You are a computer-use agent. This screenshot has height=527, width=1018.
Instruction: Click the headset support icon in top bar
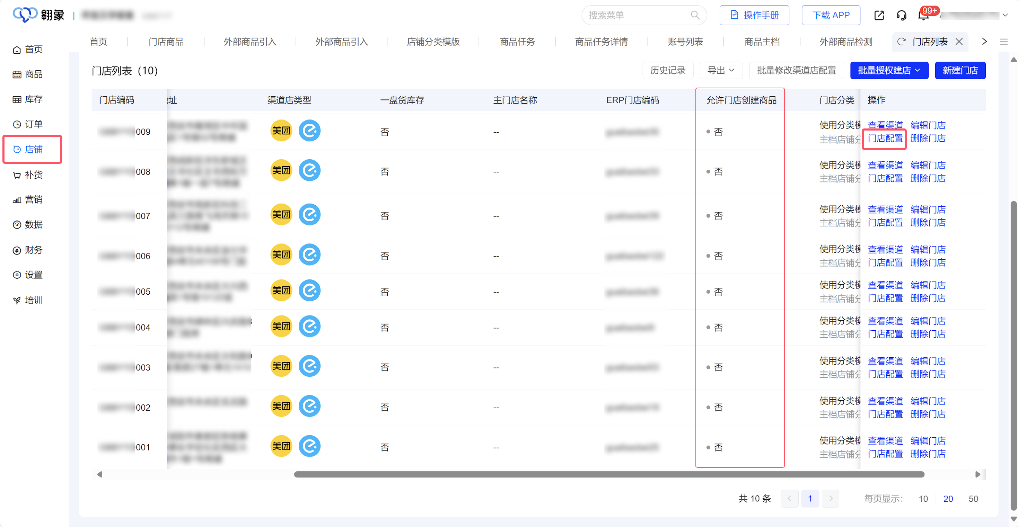[x=902, y=15]
